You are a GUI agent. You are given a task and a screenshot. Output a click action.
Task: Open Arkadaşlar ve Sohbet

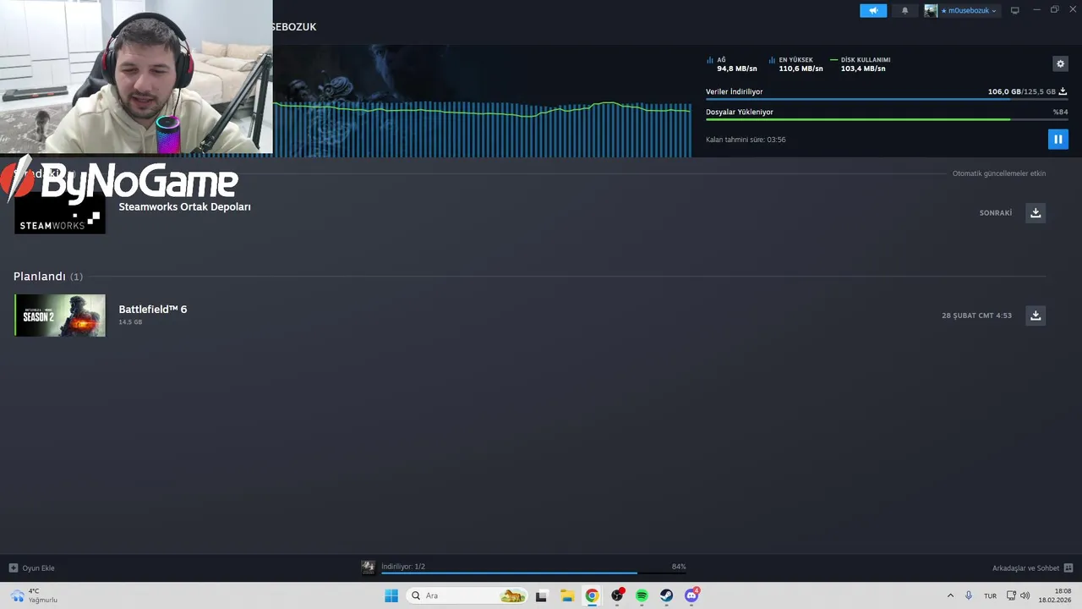click(1026, 568)
